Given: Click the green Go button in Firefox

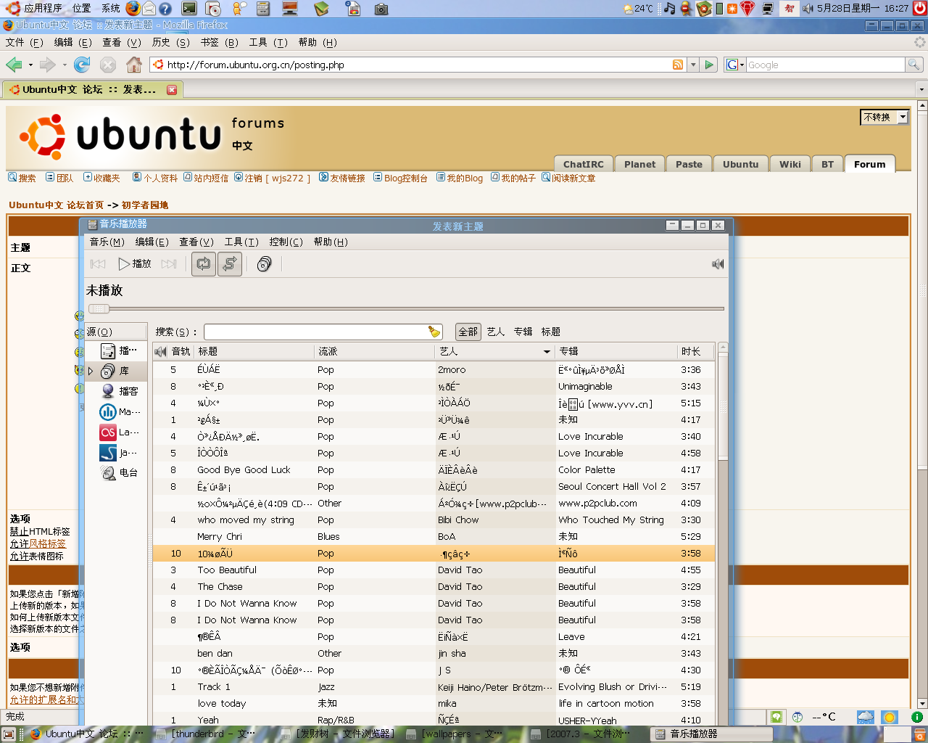Looking at the screenshot, I should coord(710,65).
